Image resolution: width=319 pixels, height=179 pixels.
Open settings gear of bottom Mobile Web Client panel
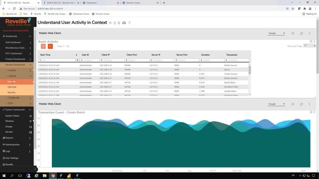pyautogui.click(x=293, y=104)
